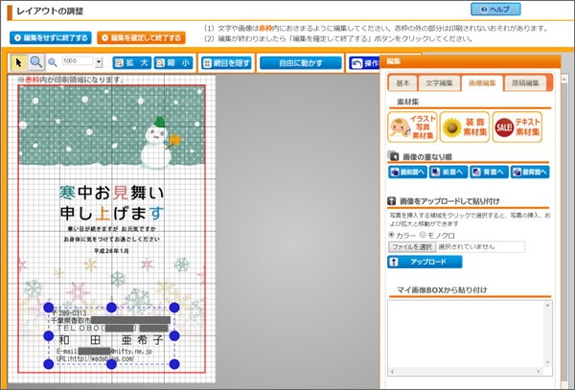The image size is (575, 390).
Task: Select the カラー radio button
Action: [x=391, y=235]
